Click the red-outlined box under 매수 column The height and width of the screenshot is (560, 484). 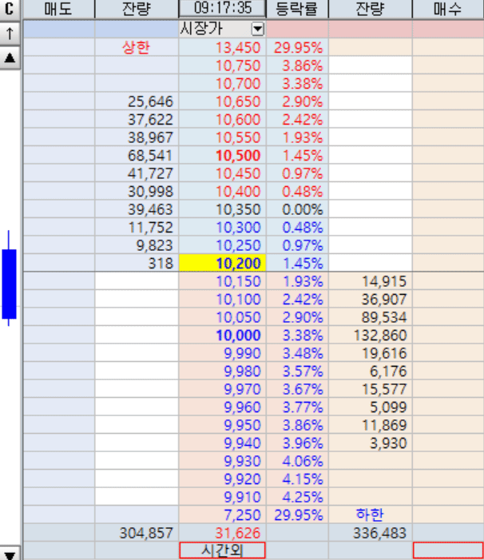point(448,550)
